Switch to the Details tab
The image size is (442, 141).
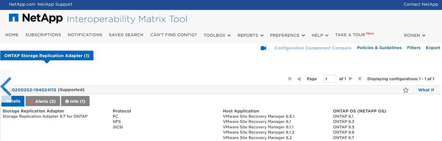coord(13,101)
